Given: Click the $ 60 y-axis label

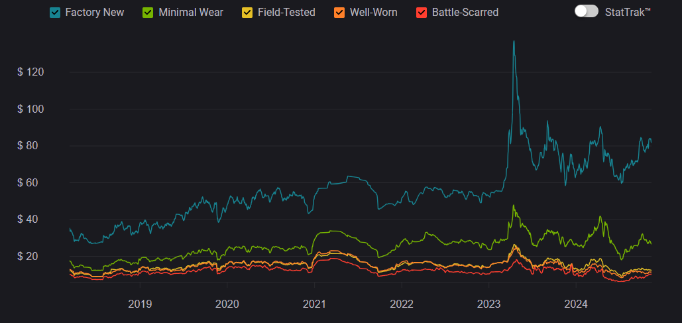Looking at the screenshot, I should point(32,182).
